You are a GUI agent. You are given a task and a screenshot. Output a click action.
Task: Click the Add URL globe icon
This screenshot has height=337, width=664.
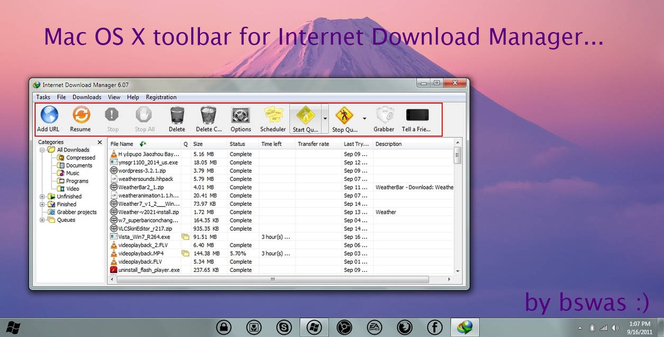[48, 115]
